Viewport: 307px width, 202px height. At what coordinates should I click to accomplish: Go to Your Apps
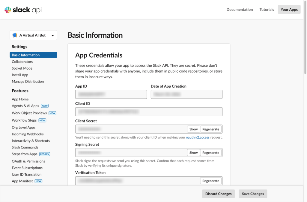pyautogui.click(x=289, y=10)
